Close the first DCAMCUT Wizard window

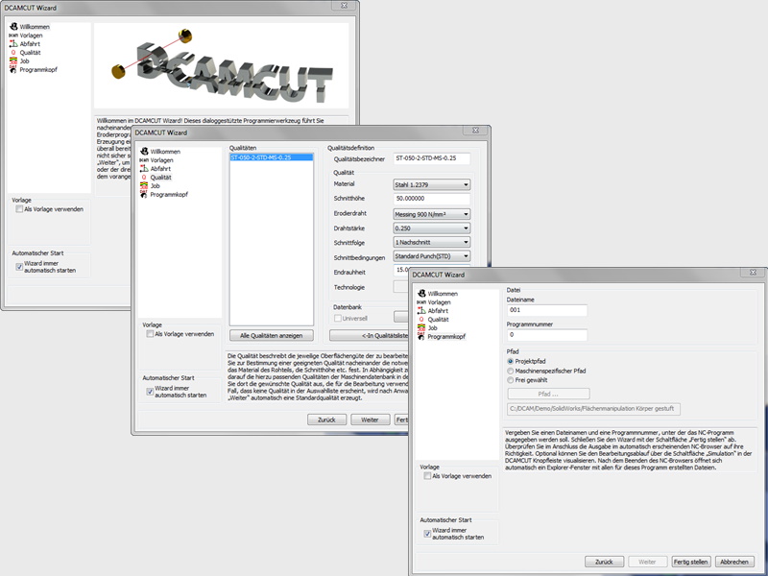click(345, 6)
